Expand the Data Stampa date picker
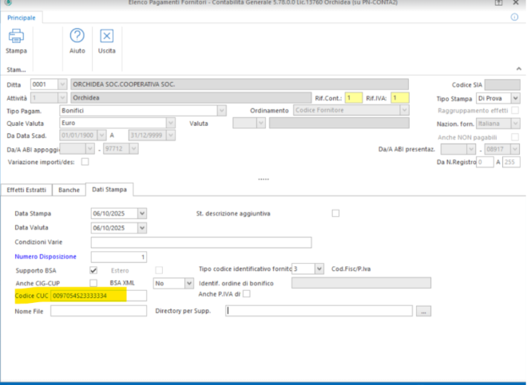This screenshot has width=527, height=385. point(142,213)
